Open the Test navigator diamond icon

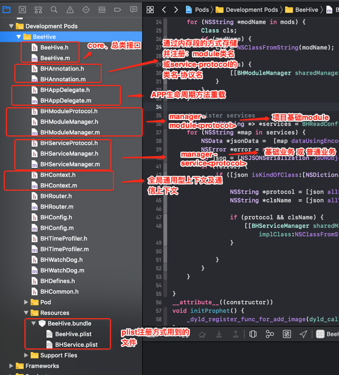[86, 10]
